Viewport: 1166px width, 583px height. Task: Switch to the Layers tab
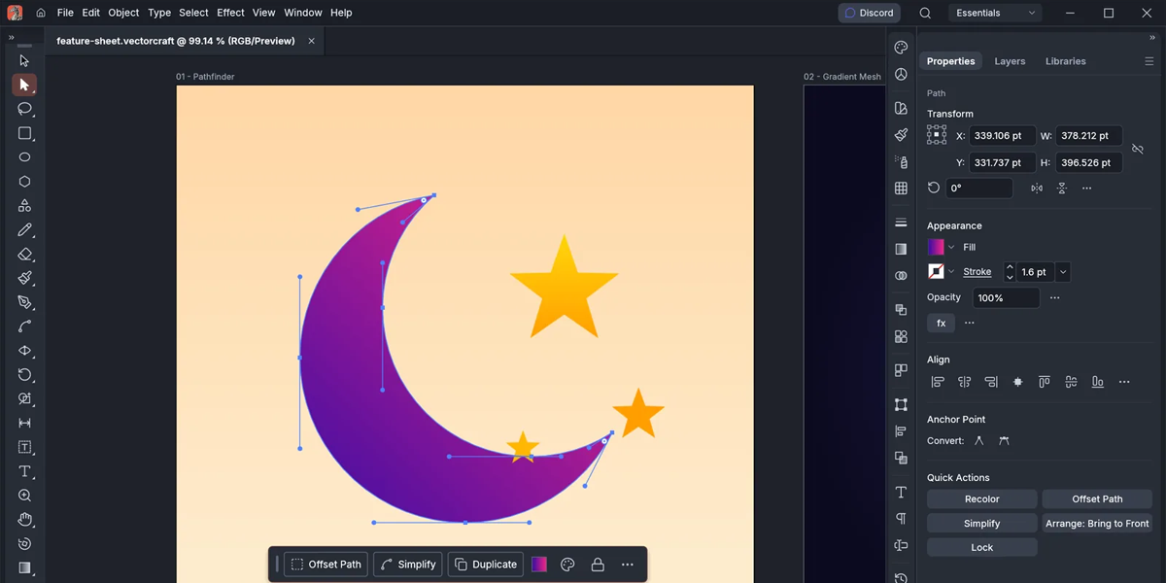click(1010, 61)
